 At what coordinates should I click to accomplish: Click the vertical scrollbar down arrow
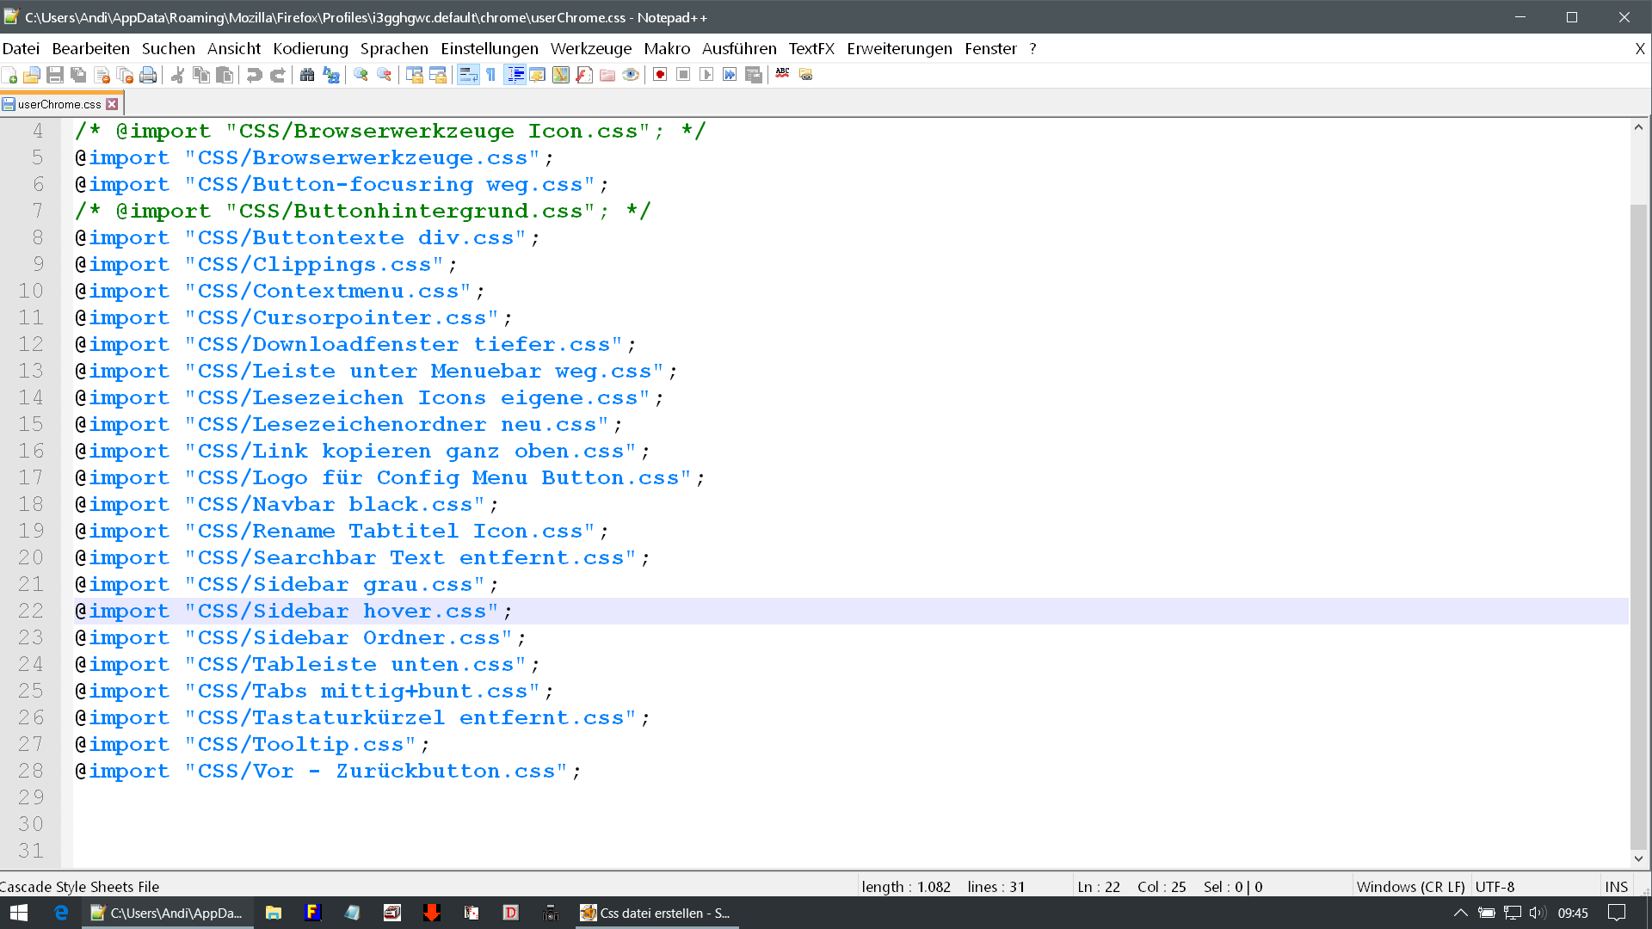1638,858
